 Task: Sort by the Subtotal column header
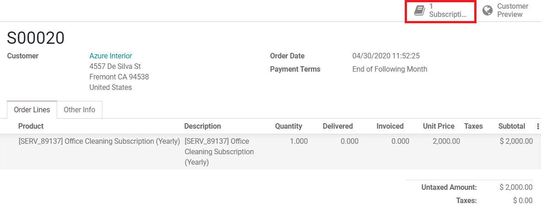coord(511,126)
